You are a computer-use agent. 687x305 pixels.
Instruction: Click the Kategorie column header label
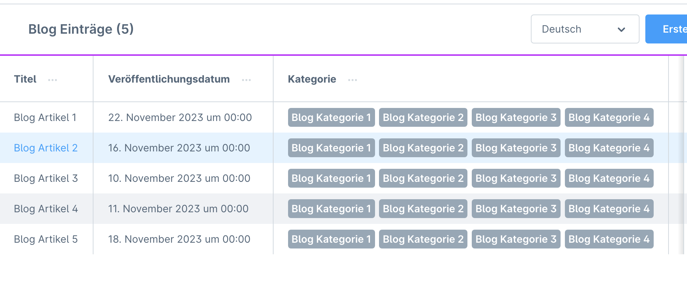point(312,79)
